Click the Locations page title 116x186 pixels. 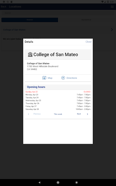coord(15,7)
